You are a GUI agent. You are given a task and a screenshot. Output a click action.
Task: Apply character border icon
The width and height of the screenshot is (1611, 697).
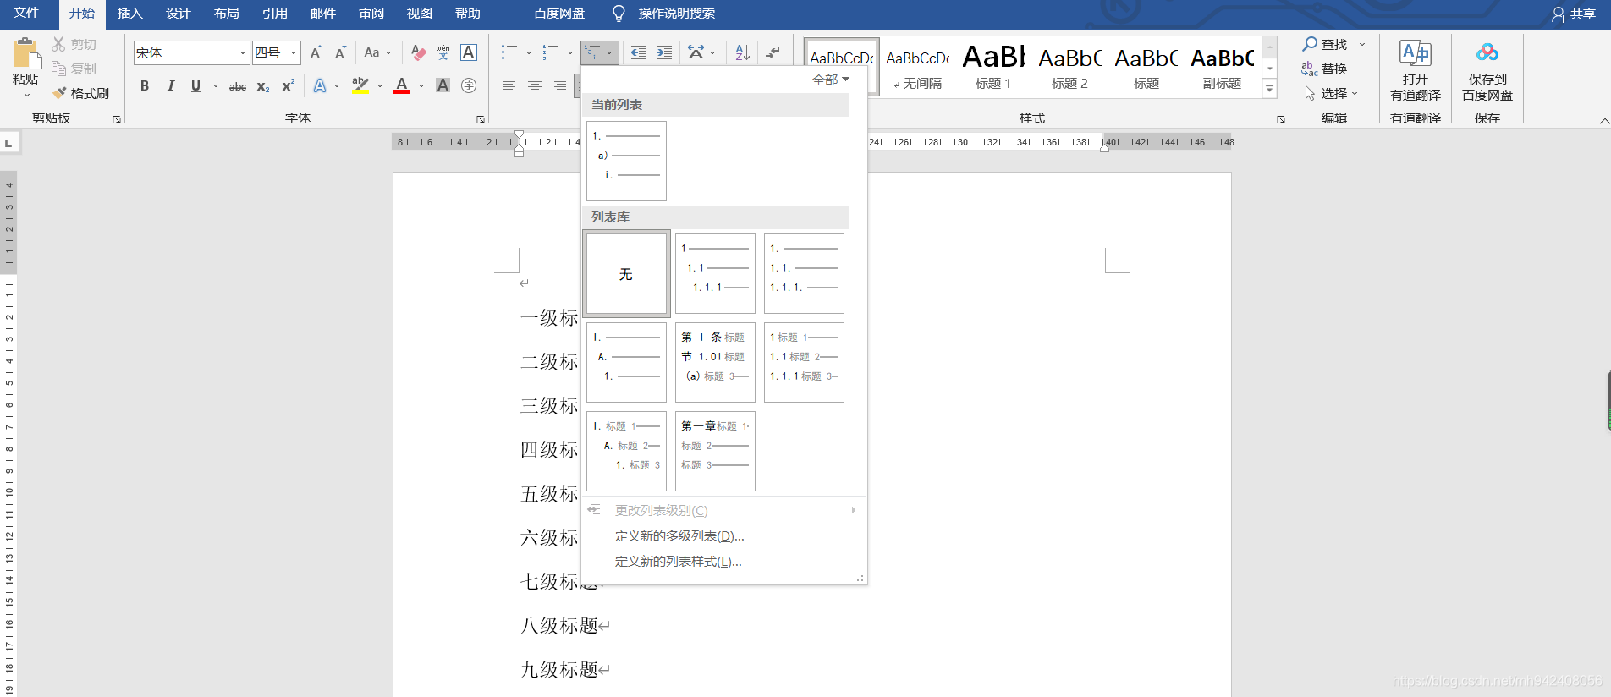pyautogui.click(x=468, y=52)
